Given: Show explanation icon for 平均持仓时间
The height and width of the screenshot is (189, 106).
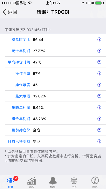Looking at the screenshot, I should [99, 62].
